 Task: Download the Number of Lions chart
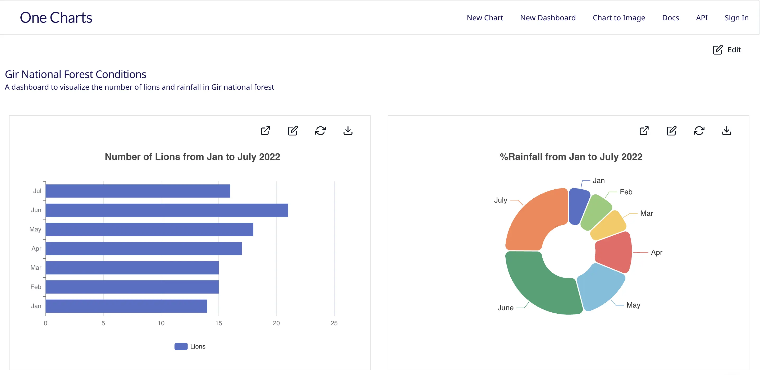pos(347,131)
